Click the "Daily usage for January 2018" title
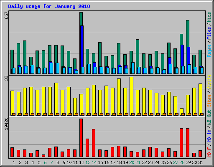214x167 pixels. (x=49, y=6)
